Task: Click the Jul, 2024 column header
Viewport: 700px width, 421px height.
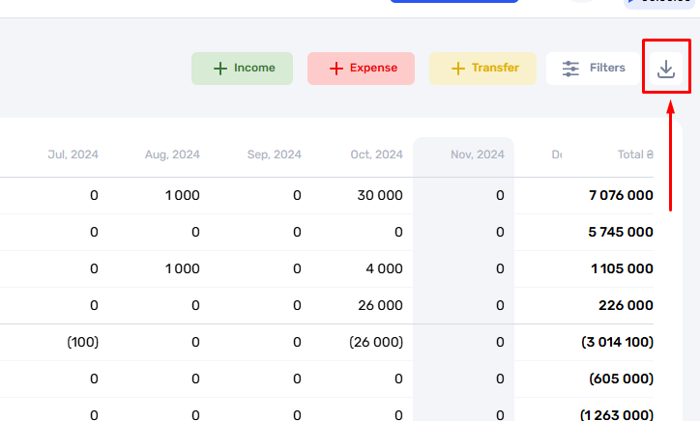Action: (73, 154)
